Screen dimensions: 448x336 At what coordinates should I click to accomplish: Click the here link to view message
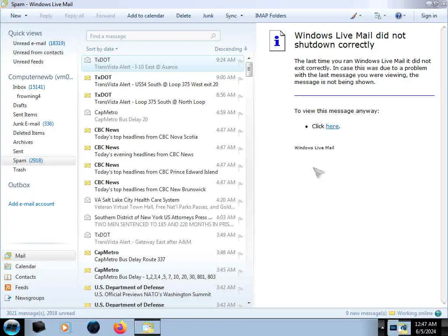(x=332, y=126)
